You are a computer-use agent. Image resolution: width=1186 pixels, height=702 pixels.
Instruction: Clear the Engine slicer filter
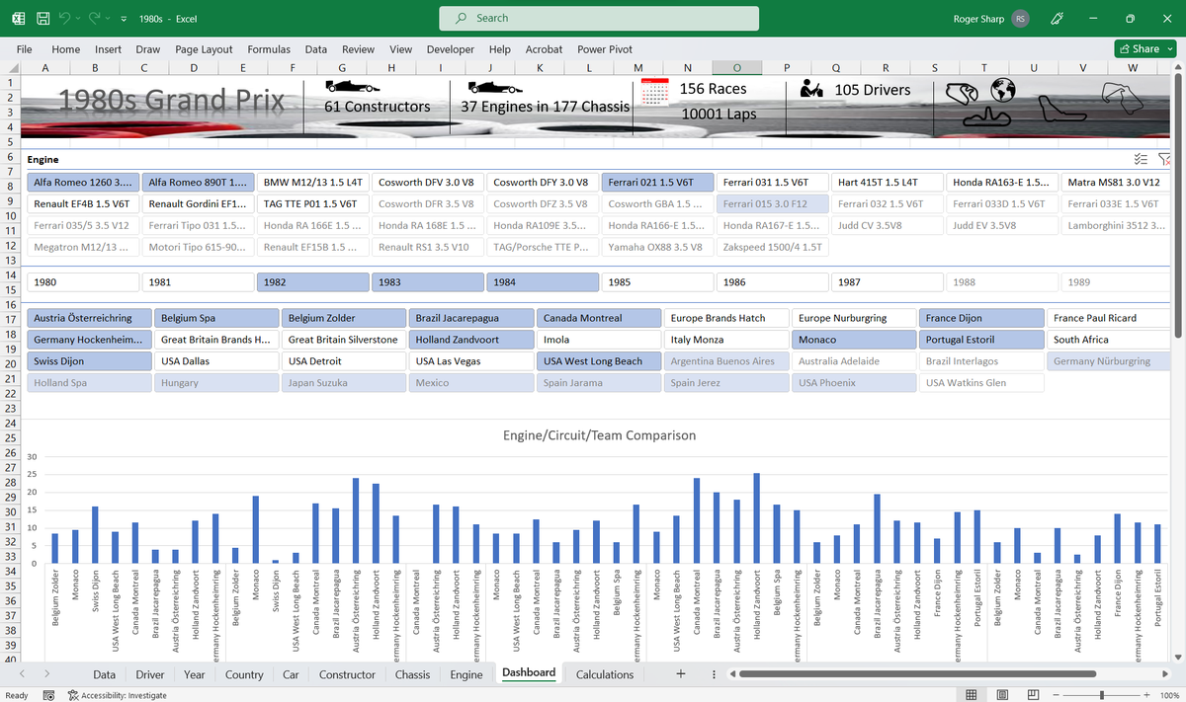click(x=1164, y=159)
